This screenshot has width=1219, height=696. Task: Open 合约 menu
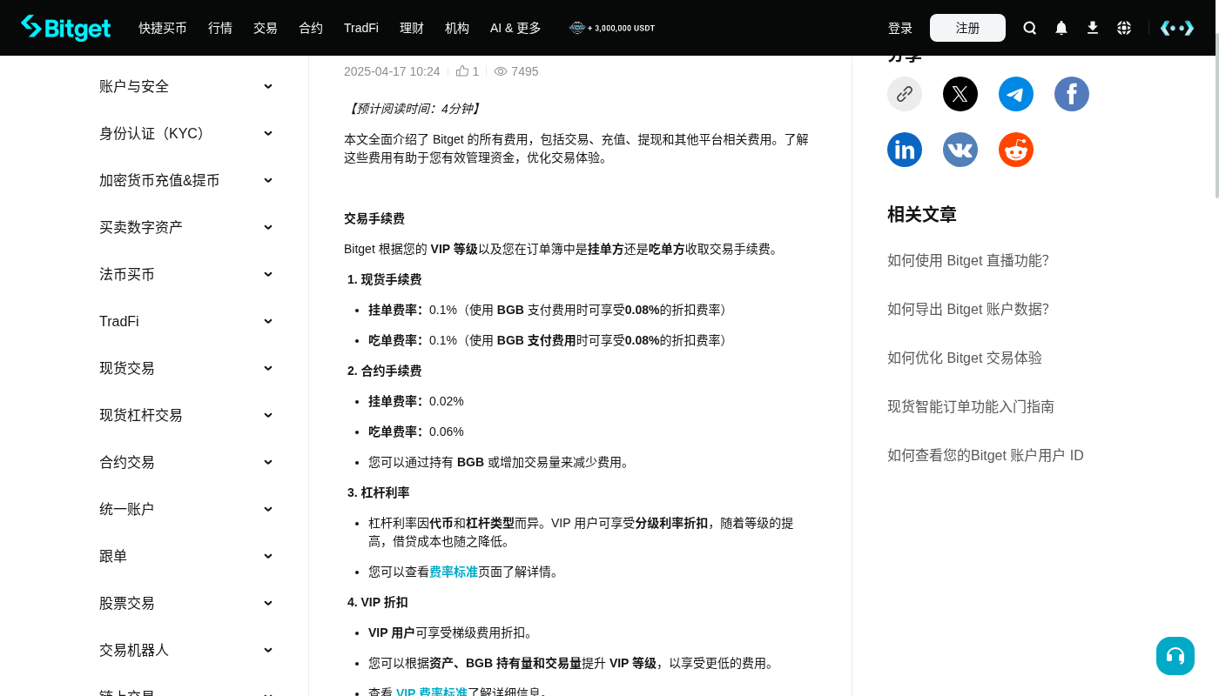[x=311, y=28]
